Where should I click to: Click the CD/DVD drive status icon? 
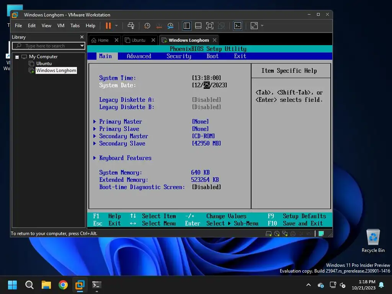pyautogui.click(x=277, y=234)
